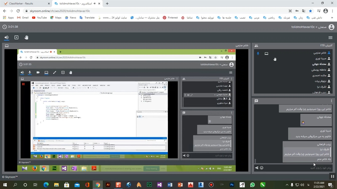Bookmark this page with the star icon
The height and width of the screenshot is (189, 337).
pyautogui.click(x=310, y=11)
